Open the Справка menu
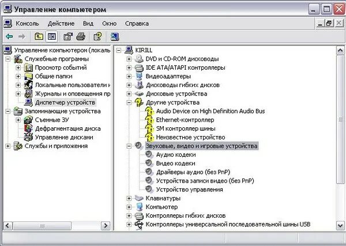The image size is (346, 246). click(137, 24)
